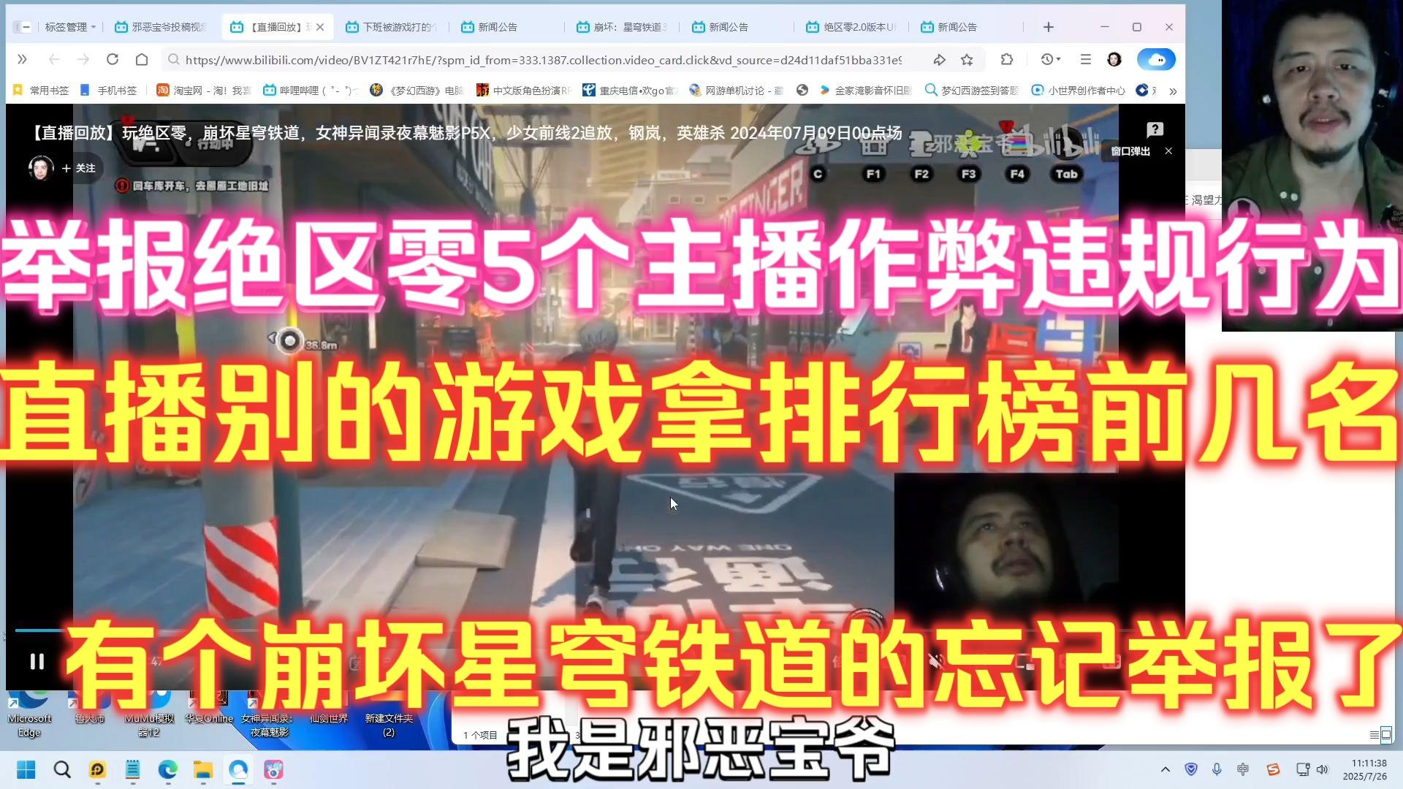The height and width of the screenshot is (789, 1403).
Task: Open the 重庆电信·欢go bookmark
Action: coord(630,91)
